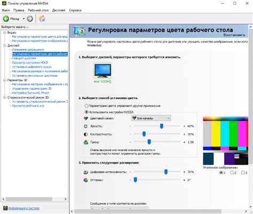253x214 pixels.
Task: Open the Home icon in toolbar
Action: click(x=42, y=18)
